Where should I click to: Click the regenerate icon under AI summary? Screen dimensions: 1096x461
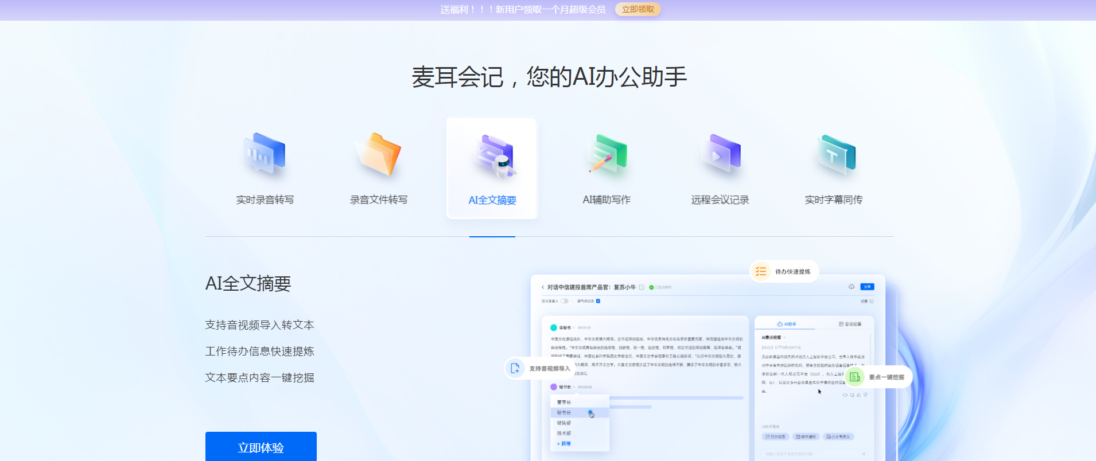(845, 395)
